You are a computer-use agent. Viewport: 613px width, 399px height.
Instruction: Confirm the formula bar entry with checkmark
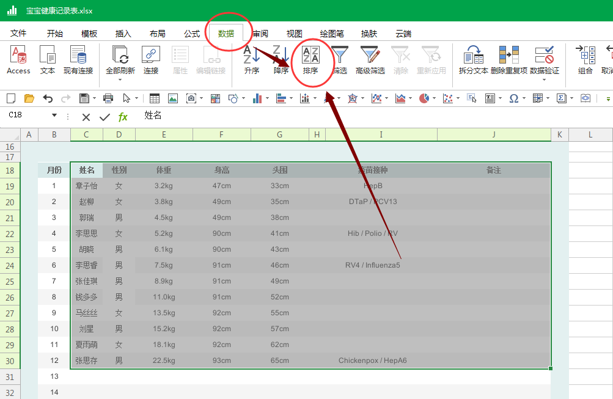[x=105, y=117]
